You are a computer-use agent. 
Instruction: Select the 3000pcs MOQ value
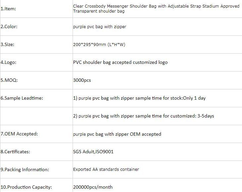[82, 80]
